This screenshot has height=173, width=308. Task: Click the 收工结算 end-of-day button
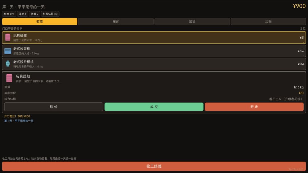point(154,166)
